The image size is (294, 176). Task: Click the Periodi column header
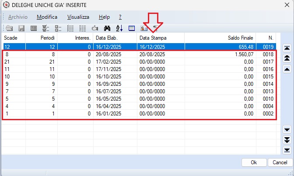(41, 38)
